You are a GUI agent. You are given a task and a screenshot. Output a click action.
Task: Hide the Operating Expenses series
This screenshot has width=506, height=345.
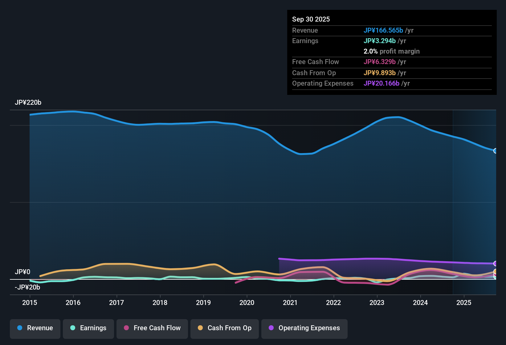[304, 328]
